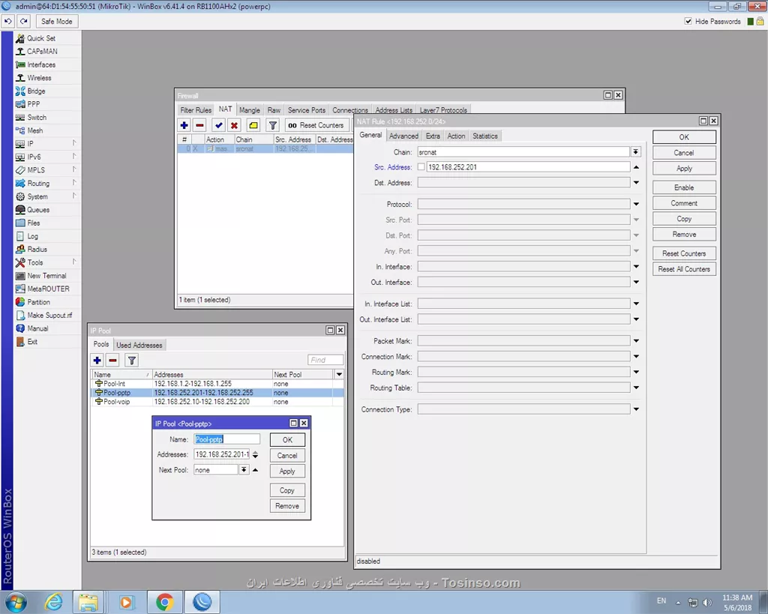Expand the Protocol field
The image size is (768, 614).
636,204
